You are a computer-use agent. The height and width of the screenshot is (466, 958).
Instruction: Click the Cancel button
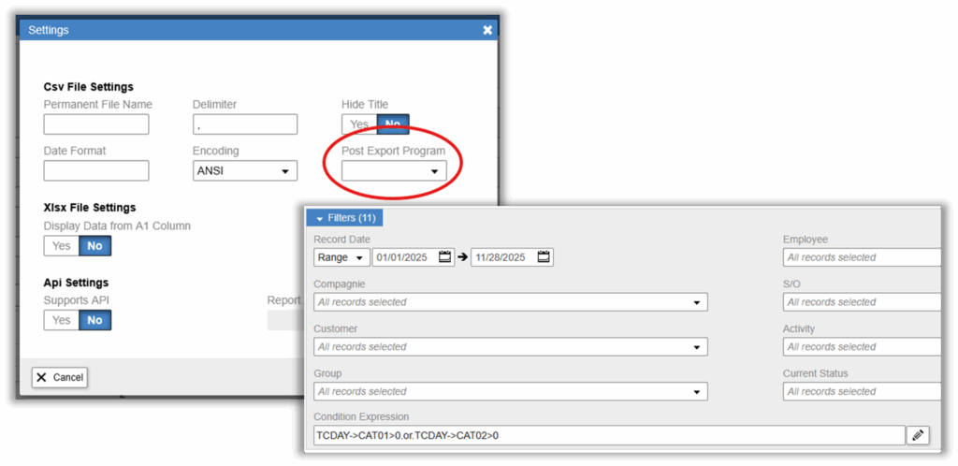[60, 377]
